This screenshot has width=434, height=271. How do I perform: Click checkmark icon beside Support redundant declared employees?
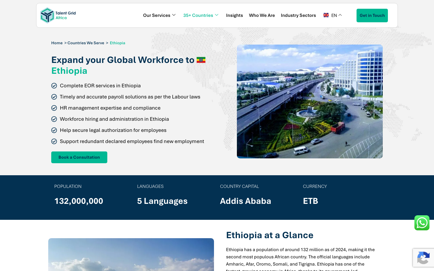(54, 142)
